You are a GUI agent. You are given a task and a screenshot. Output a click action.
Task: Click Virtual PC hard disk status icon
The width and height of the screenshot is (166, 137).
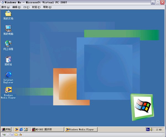point(4,135)
